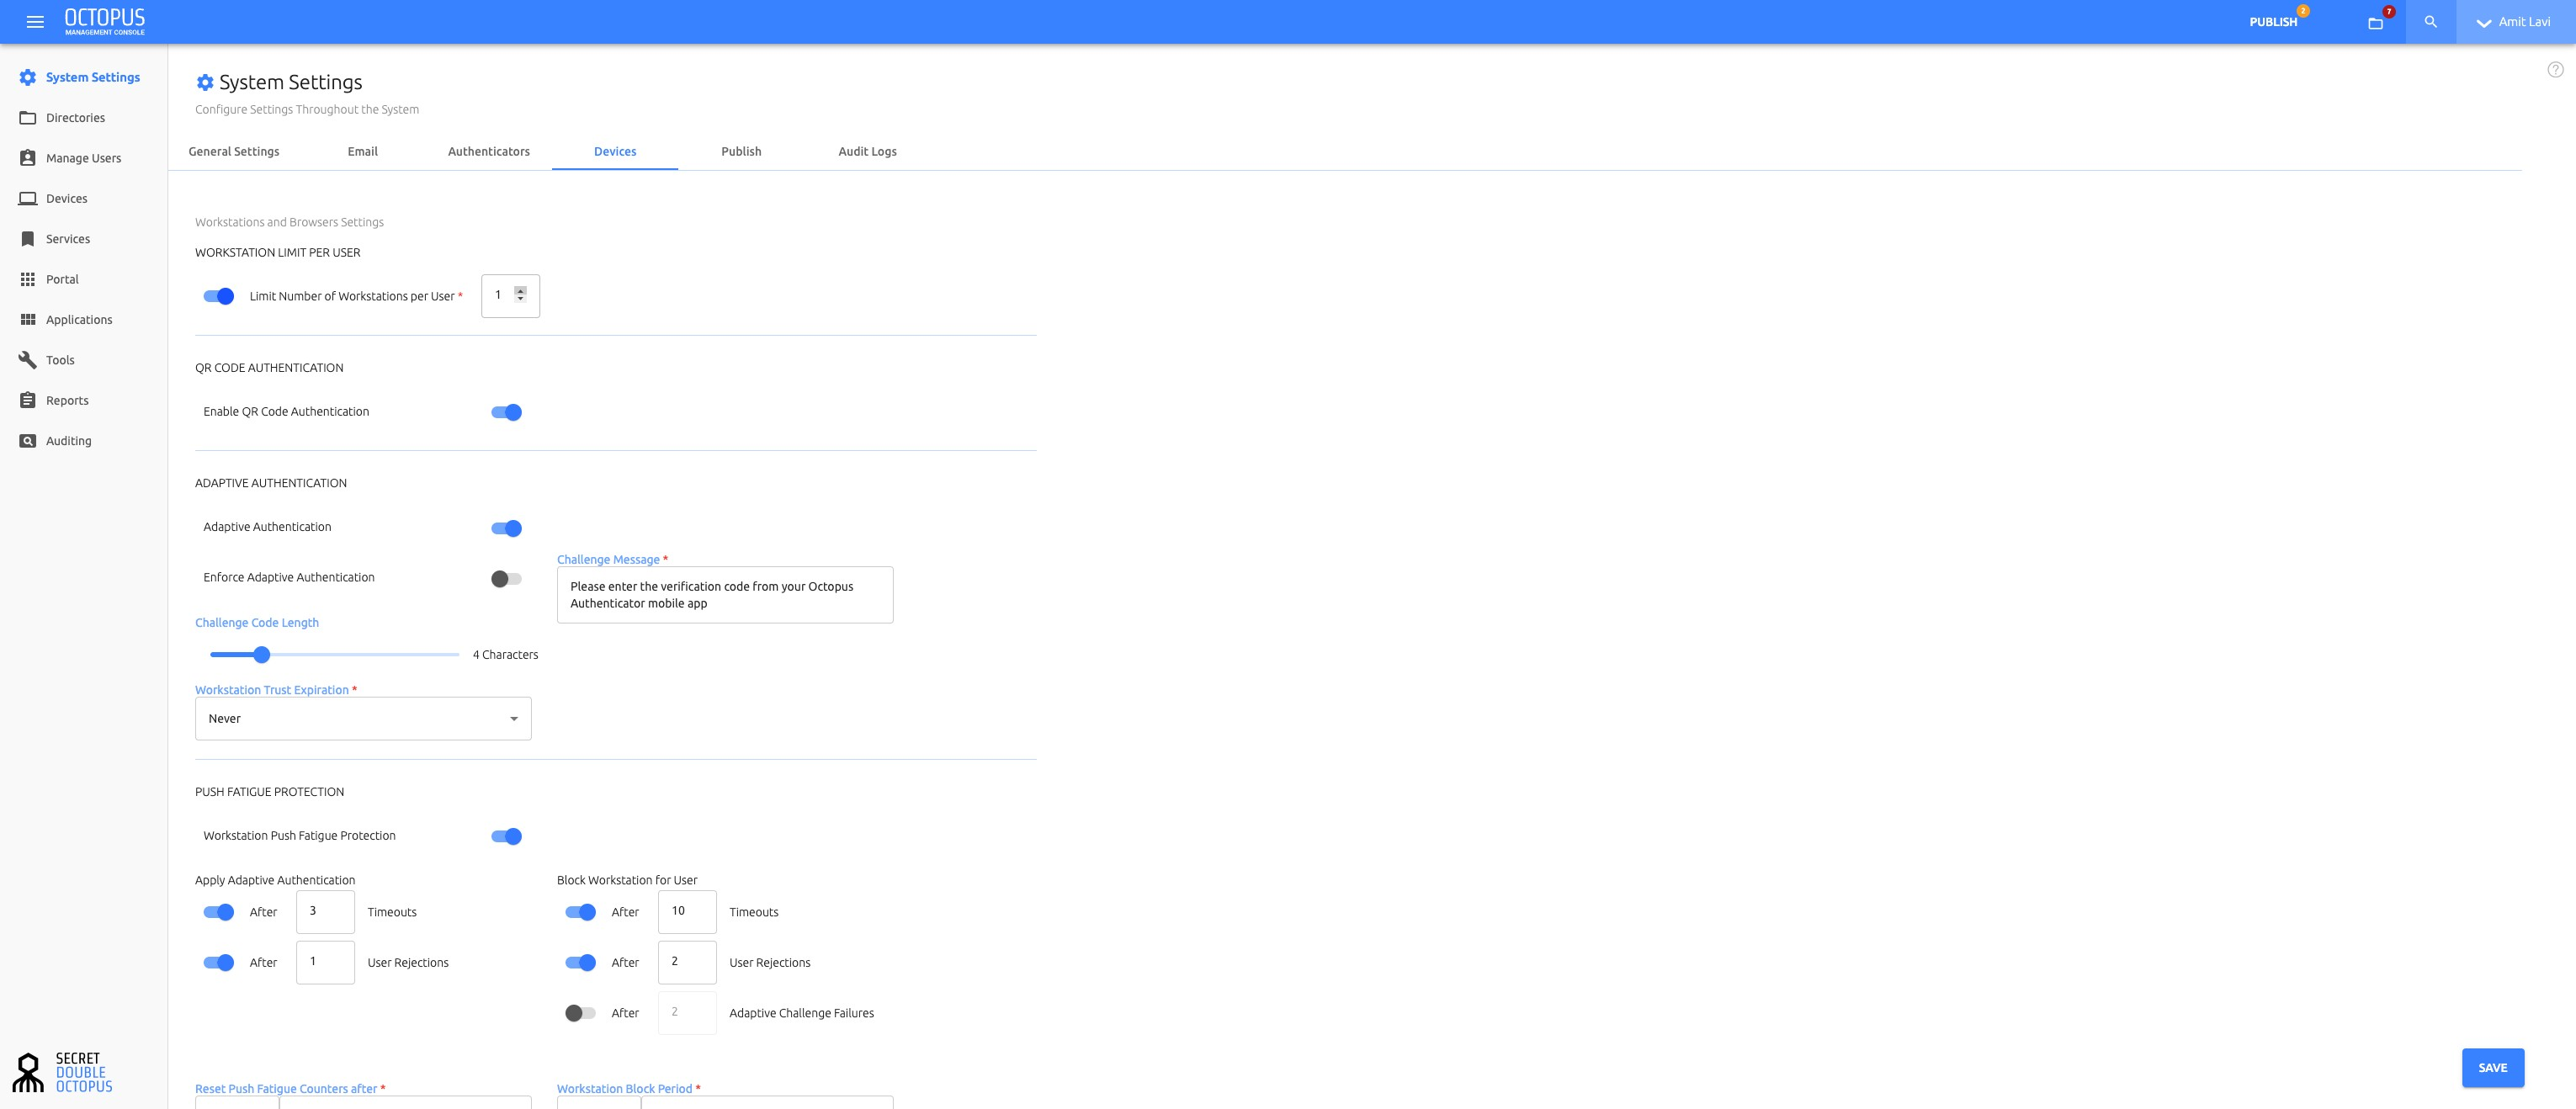
Task: Click the search magnifier icon in header
Action: (2431, 22)
